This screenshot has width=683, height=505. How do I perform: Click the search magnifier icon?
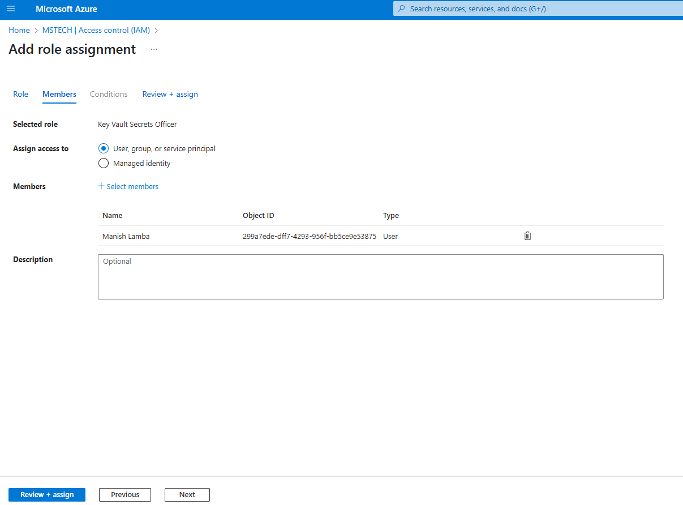(402, 9)
